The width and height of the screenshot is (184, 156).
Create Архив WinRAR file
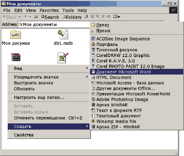[x=137, y=105]
